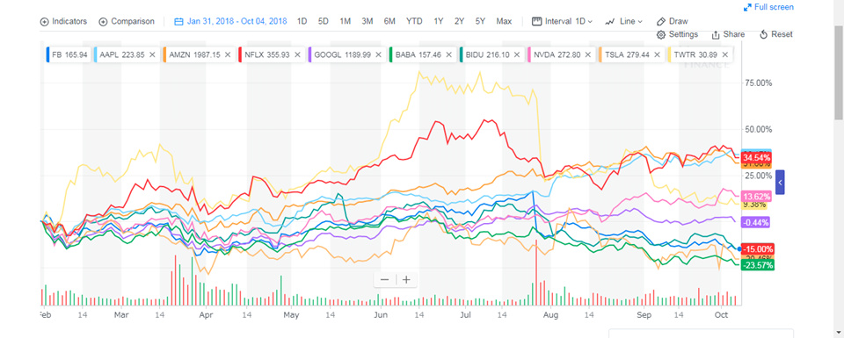Click the NVDA 272.80 legend label
844x338 pixels.
(x=557, y=54)
